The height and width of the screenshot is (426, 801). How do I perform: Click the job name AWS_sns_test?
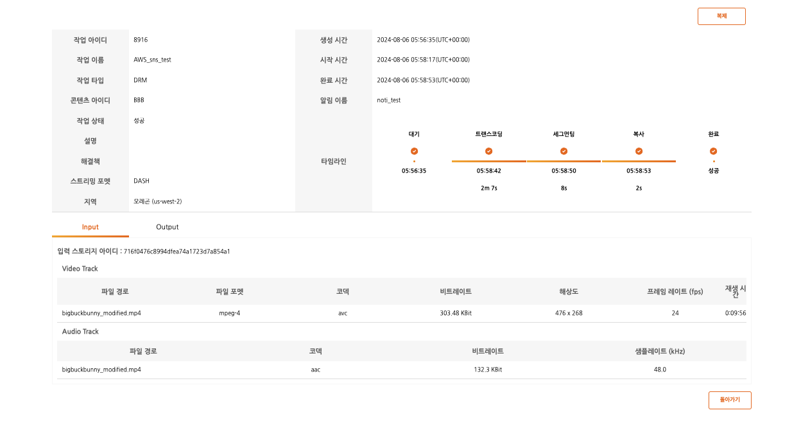[152, 60]
